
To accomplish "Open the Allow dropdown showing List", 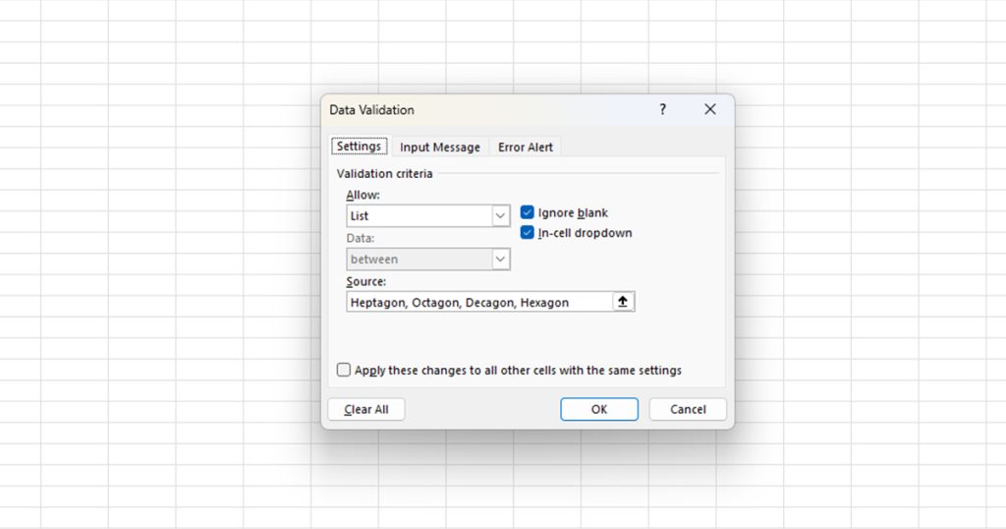I will (428, 215).
